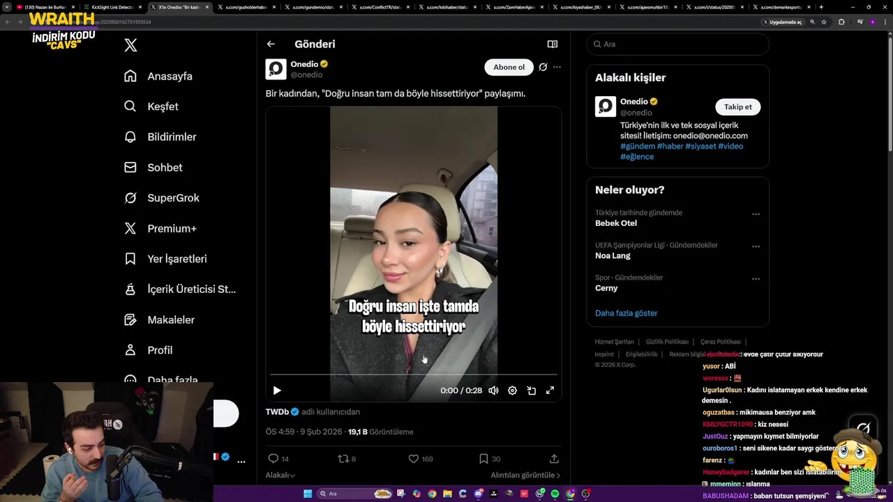The width and height of the screenshot is (893, 502).
Task: Open more options for Cerny trend
Action: [756, 279]
